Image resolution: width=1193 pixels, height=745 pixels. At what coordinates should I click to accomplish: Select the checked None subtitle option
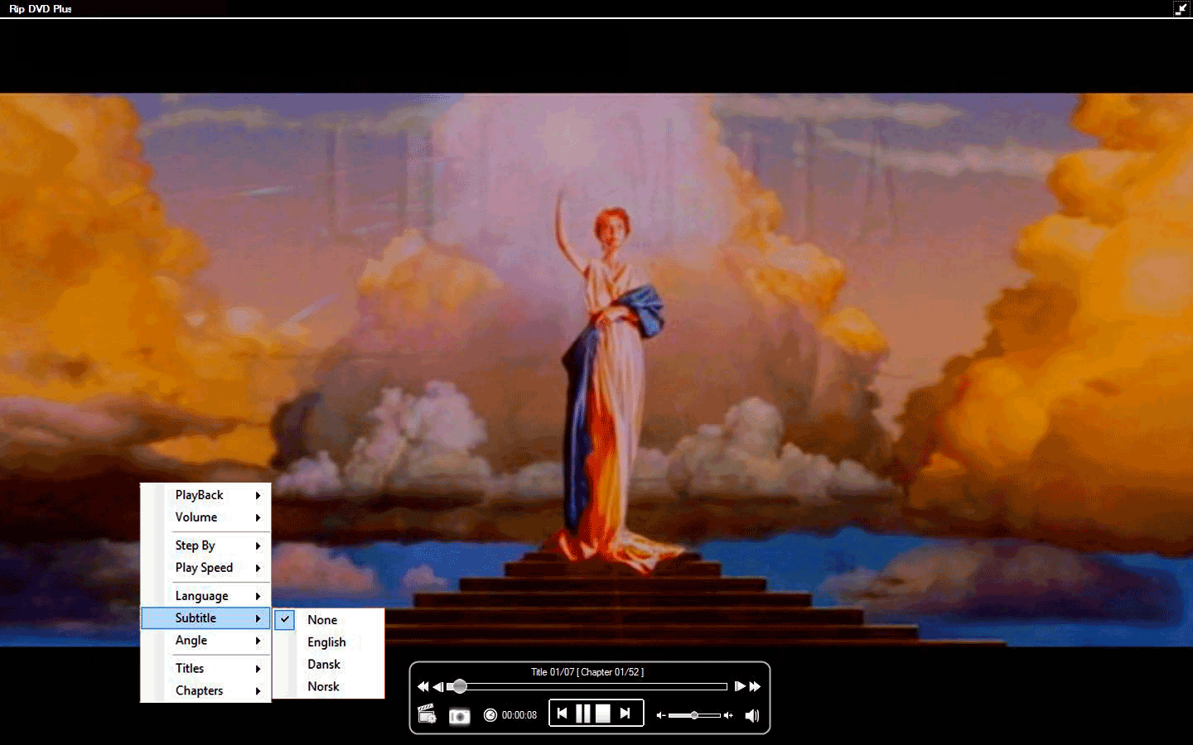pyautogui.click(x=329, y=620)
